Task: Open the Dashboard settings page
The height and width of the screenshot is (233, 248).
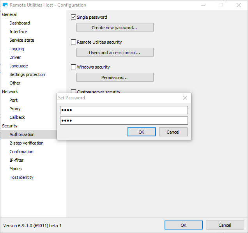Action: 19,23
